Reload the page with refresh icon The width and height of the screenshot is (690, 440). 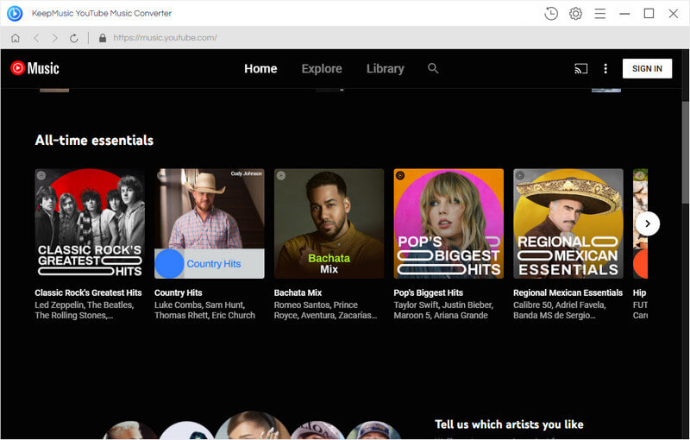pos(74,38)
